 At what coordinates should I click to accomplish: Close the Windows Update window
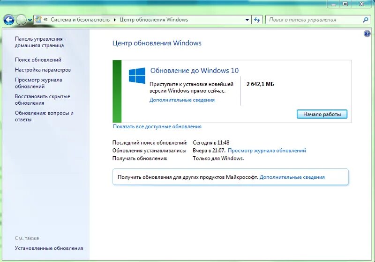pos(361,4)
